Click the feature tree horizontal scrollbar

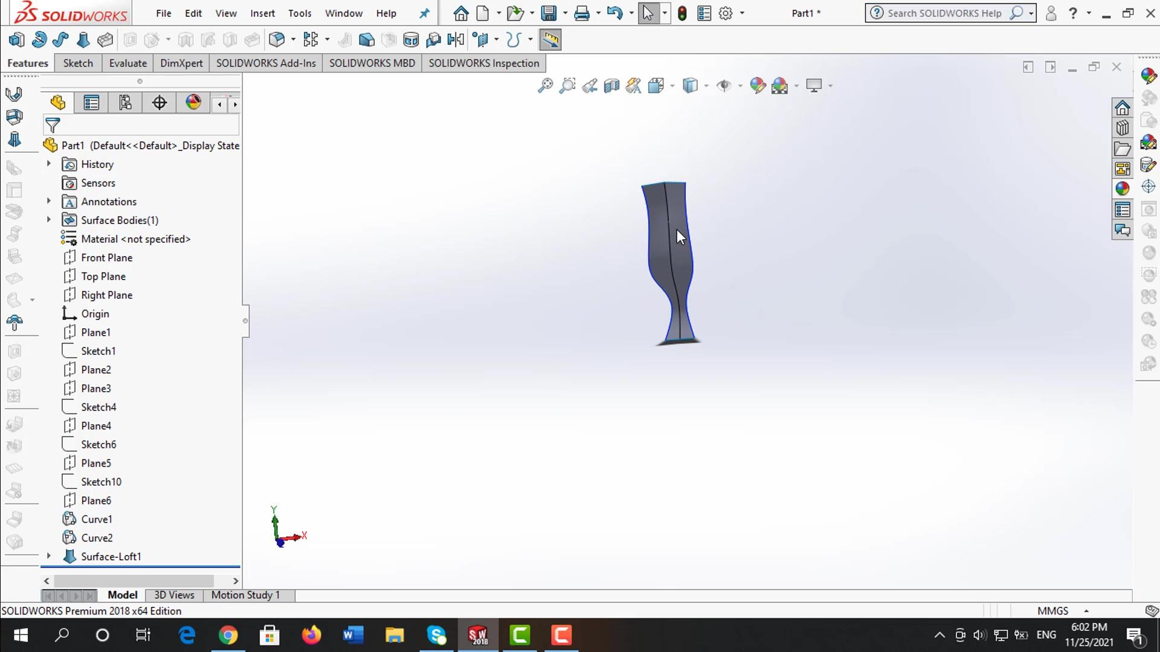pyautogui.click(x=134, y=581)
